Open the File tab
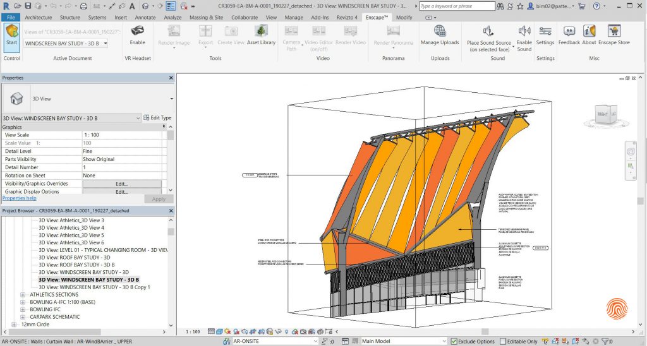Image resolution: width=647 pixels, height=346 pixels. 11,17
